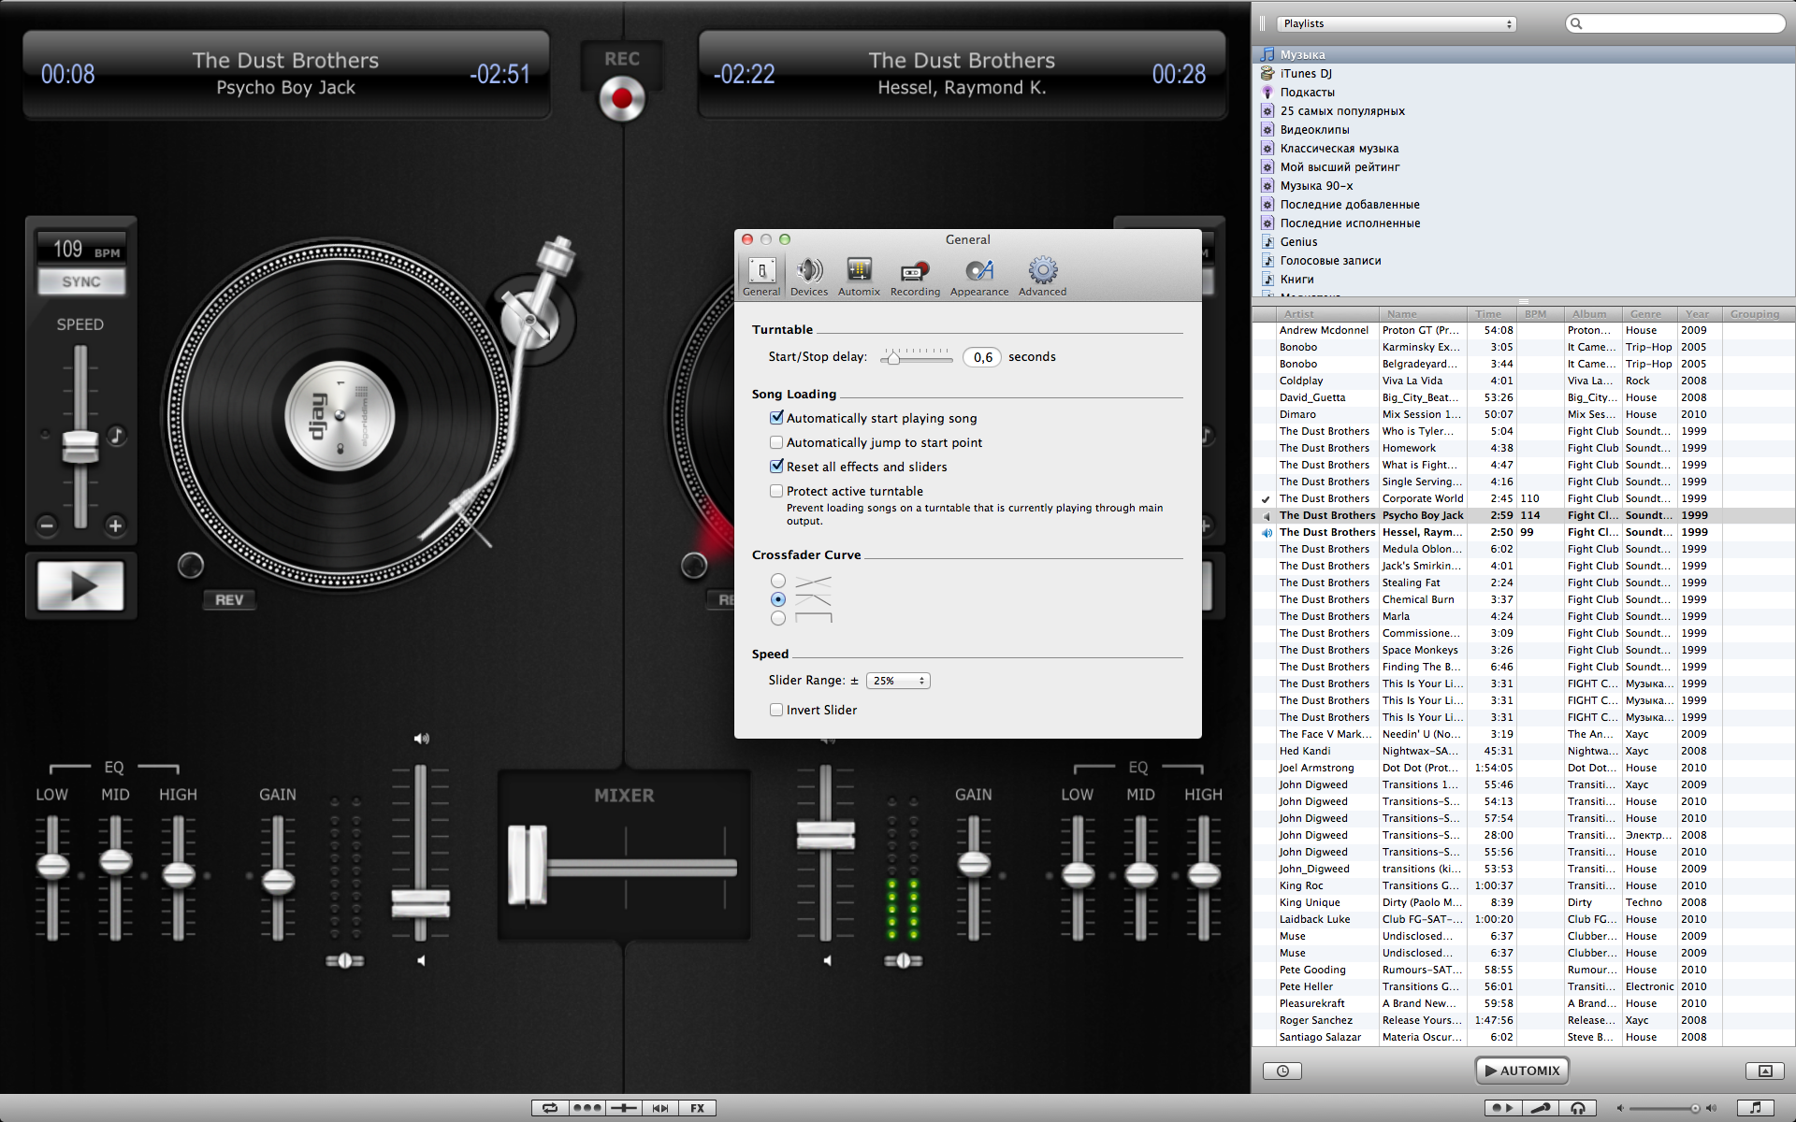The width and height of the screenshot is (1796, 1122).
Task: Click the artwork toggle button in library
Action: point(1765,1071)
